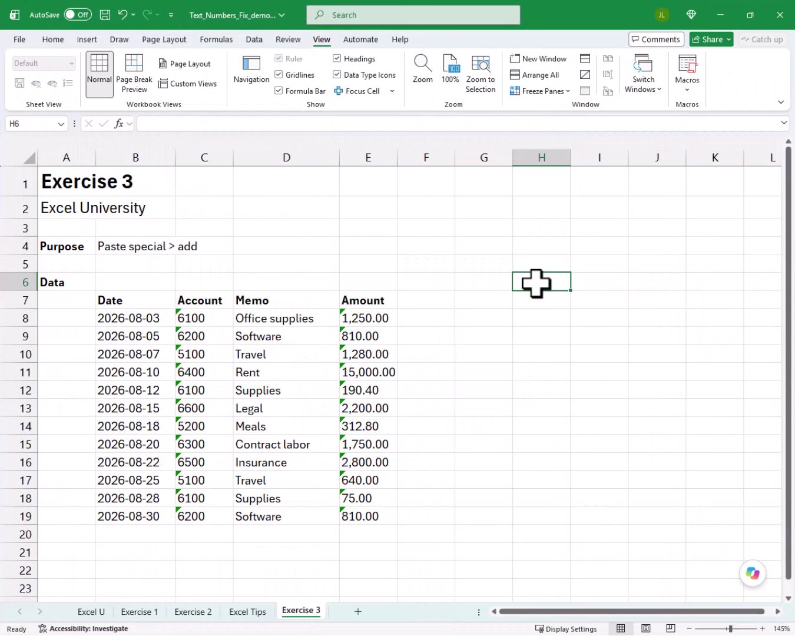
Task: Click Zoom to Selection
Action: [x=481, y=74]
